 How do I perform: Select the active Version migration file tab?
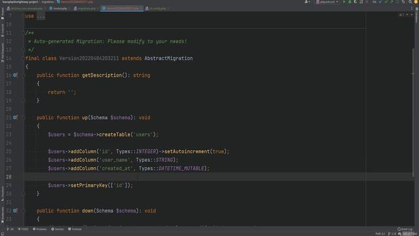pos(122,9)
